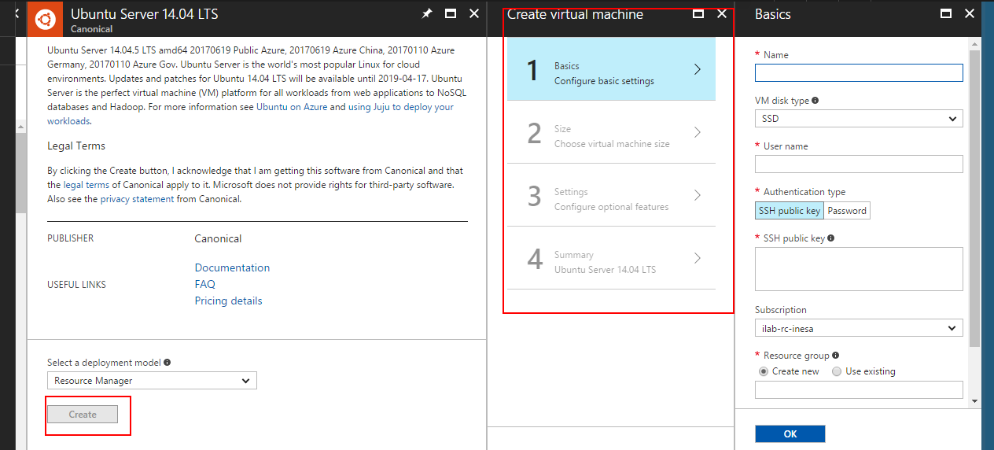Switch authentication type to Password
Screen dimensions: 994x450
click(x=847, y=211)
